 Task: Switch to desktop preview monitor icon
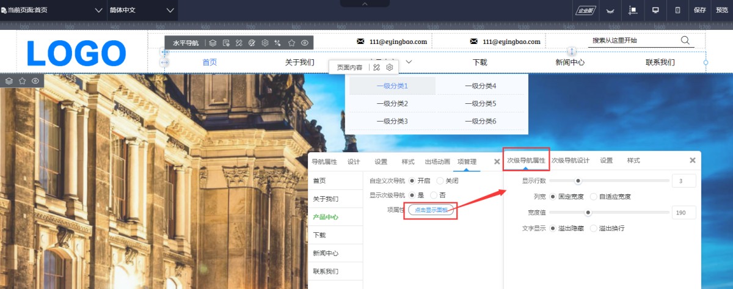click(655, 10)
